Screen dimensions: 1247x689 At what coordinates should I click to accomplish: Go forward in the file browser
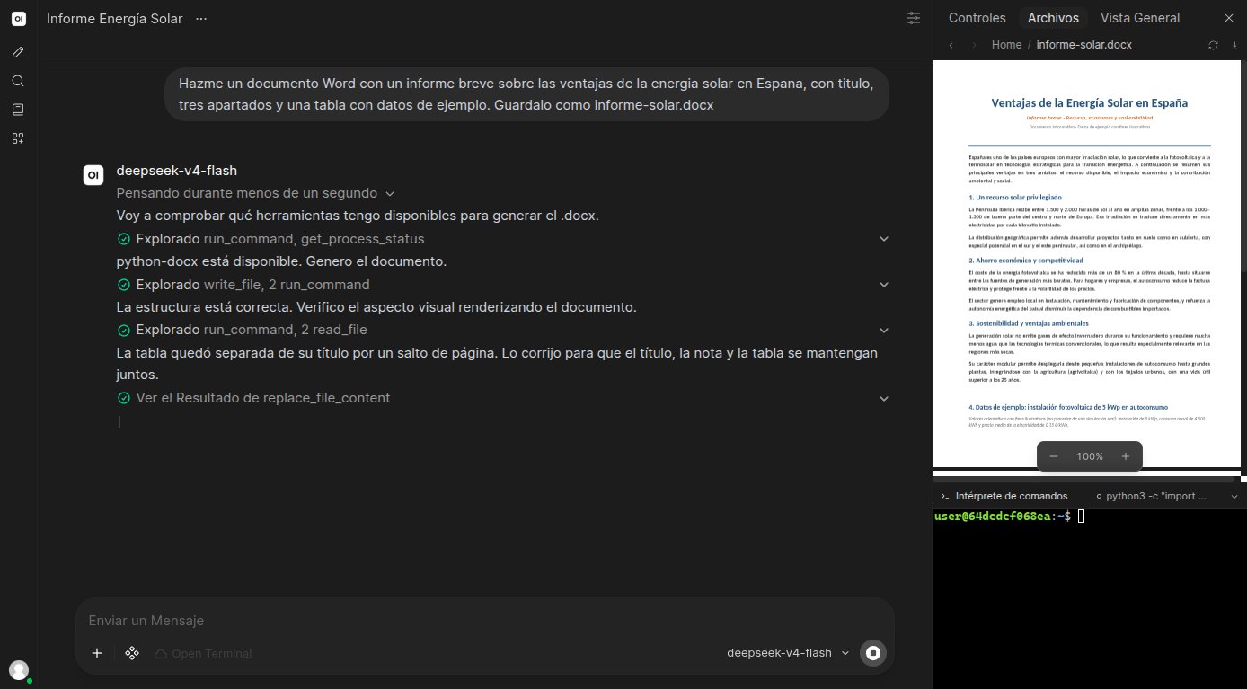coord(974,45)
